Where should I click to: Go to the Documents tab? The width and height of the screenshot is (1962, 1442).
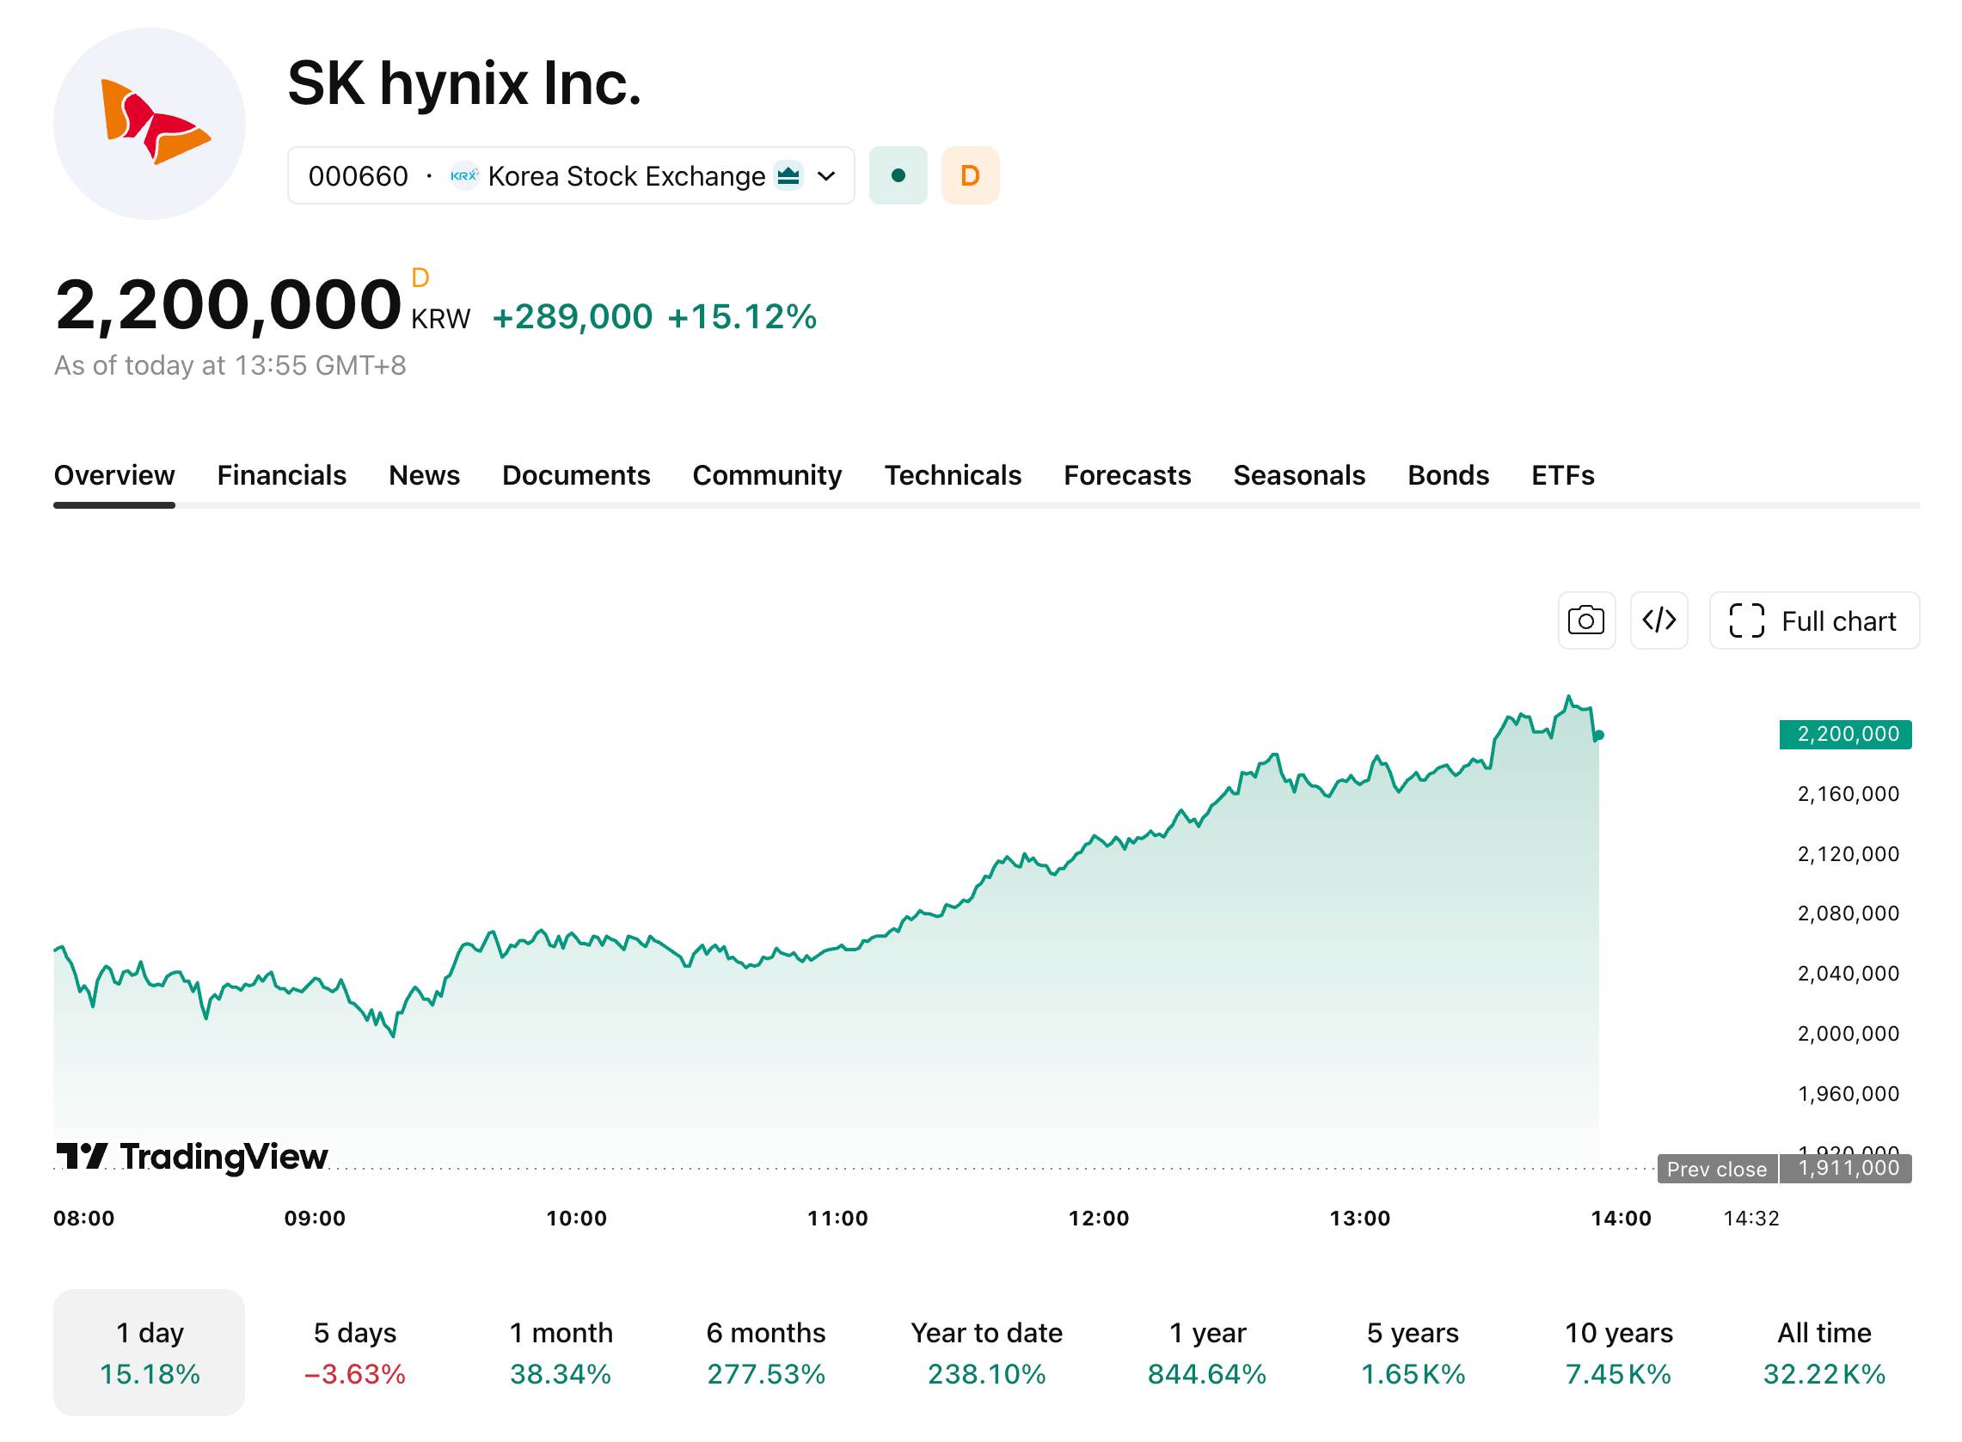click(576, 475)
